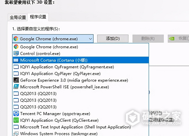This screenshot has width=189, height=136.
Task: Click the green iQIYI QyClient icon
Action: [16, 120]
